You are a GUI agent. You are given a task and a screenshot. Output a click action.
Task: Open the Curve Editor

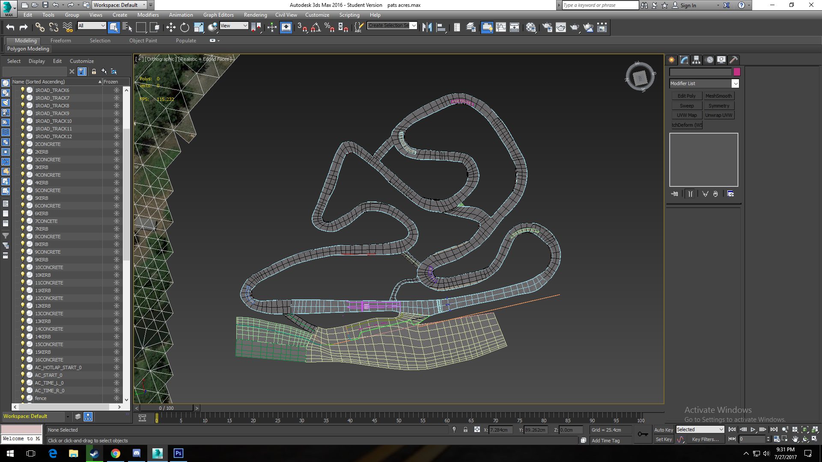click(501, 27)
